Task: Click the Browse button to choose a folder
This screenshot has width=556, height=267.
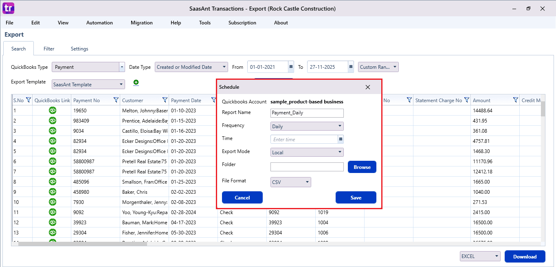Action: pos(361,166)
